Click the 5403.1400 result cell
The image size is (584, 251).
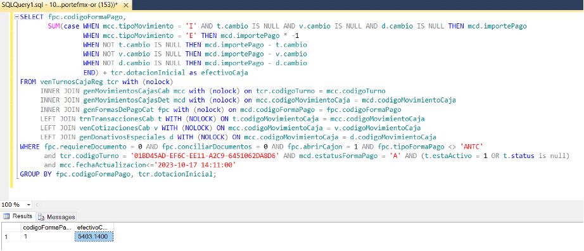click(94, 236)
